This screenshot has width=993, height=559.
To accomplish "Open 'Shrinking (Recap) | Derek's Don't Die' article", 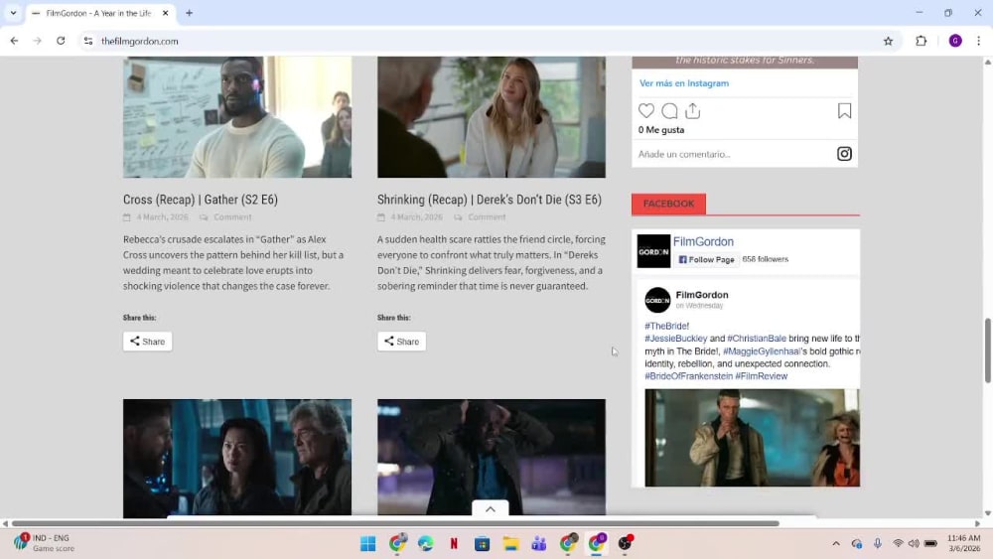I will (x=489, y=200).
